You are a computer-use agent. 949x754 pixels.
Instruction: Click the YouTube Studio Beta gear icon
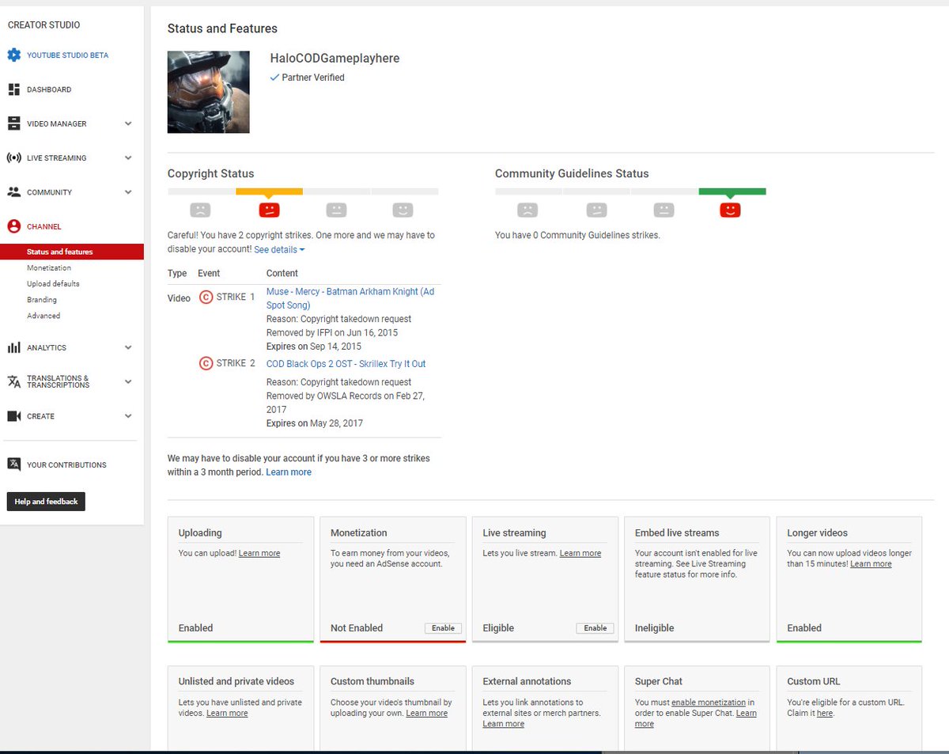[x=13, y=55]
